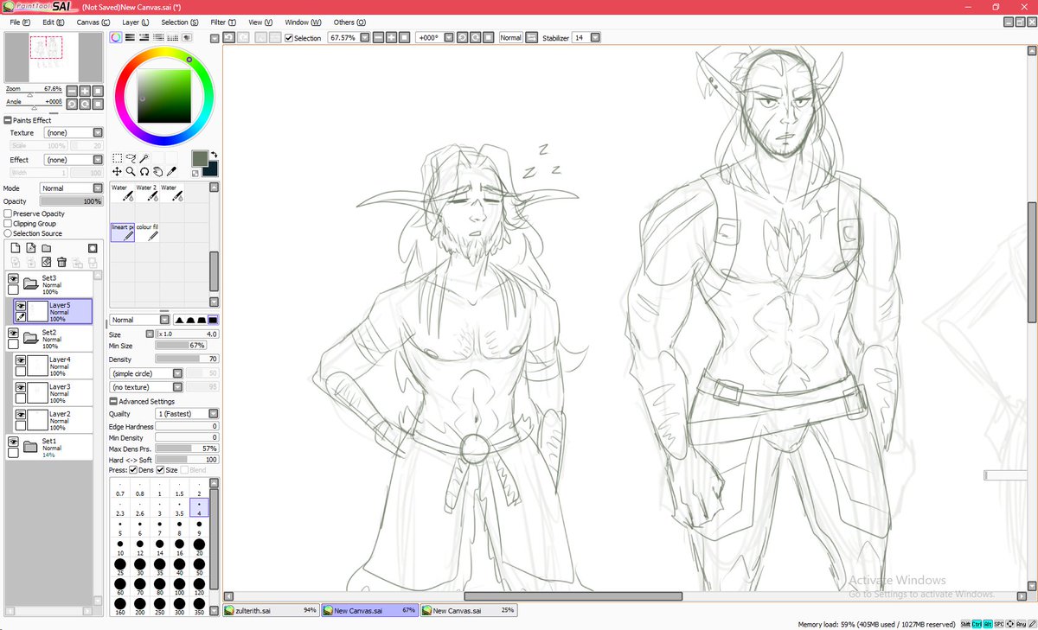Open the File menu
This screenshot has width=1038, height=630.
click(20, 22)
